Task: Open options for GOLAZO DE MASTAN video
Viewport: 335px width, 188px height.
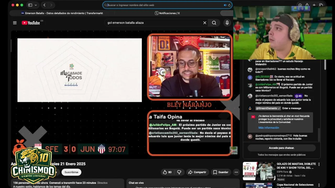Action: [x=319, y=164]
